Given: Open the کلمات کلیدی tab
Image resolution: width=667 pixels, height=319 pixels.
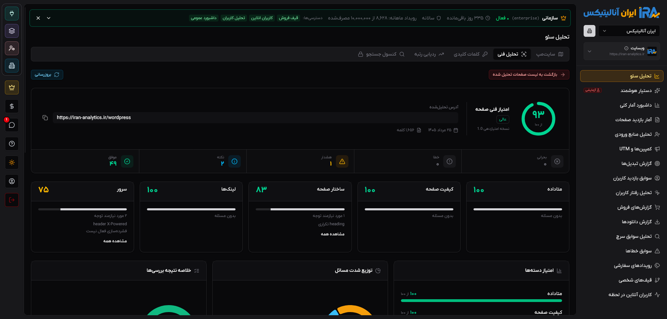Looking at the screenshot, I should point(471,54).
